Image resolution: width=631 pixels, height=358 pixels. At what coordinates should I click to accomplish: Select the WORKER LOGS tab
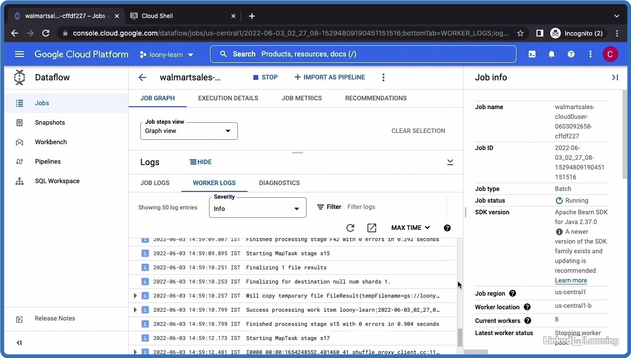pos(214,183)
